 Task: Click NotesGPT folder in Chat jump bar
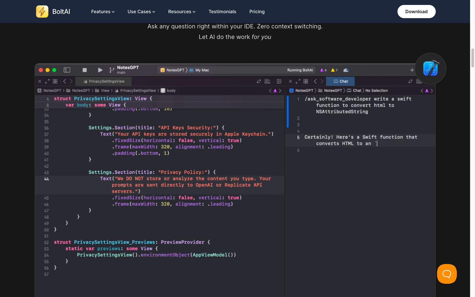point(330,90)
